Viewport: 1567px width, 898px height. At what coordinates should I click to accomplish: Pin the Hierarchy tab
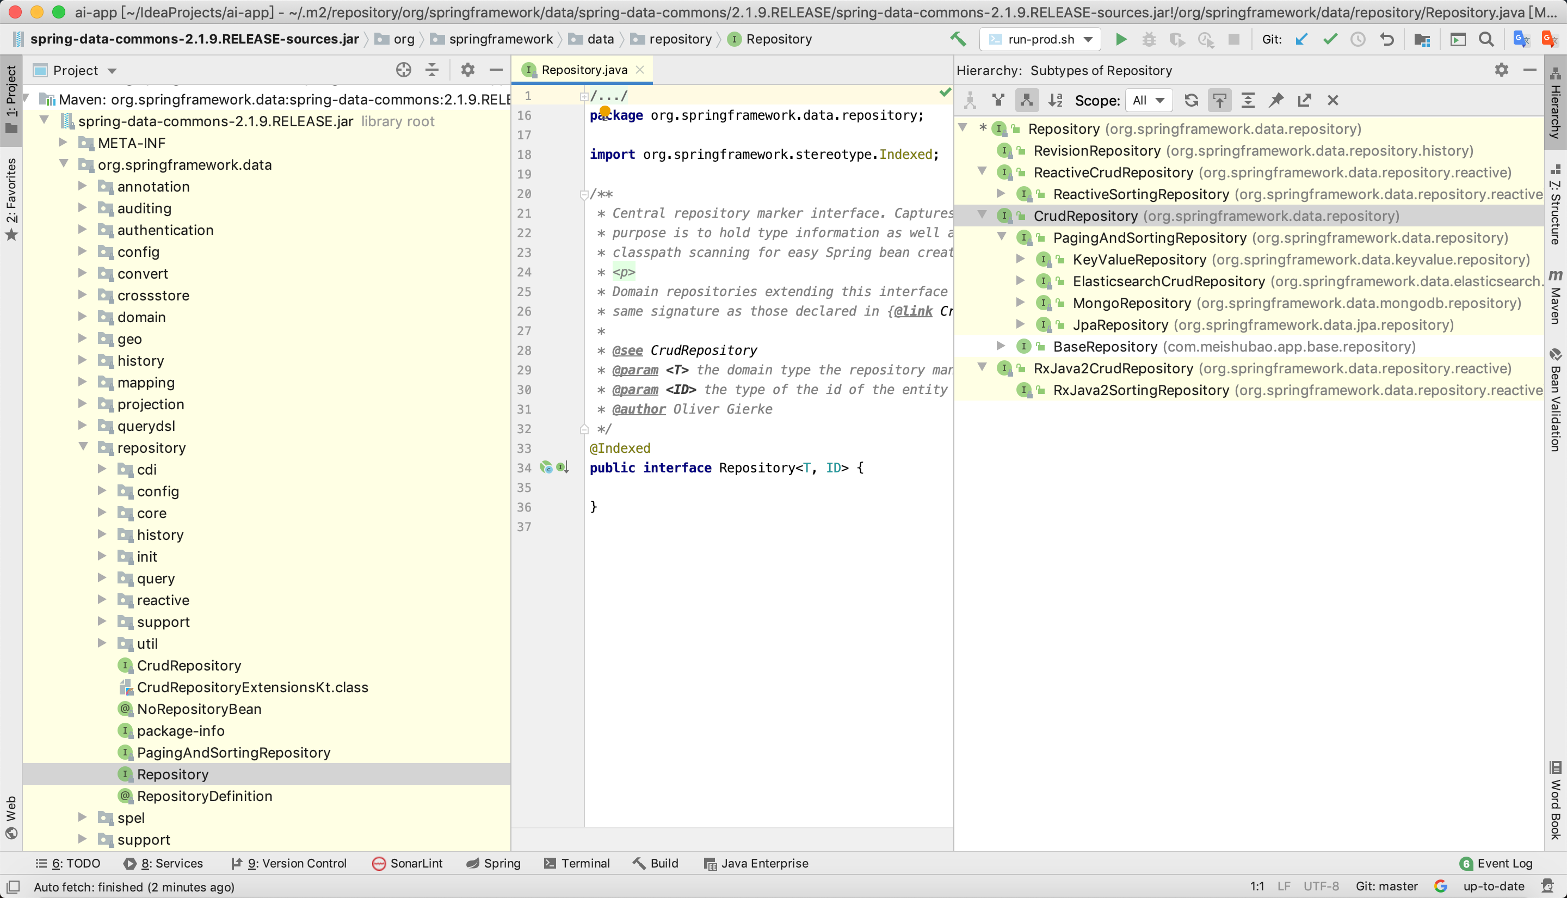[x=1276, y=100]
